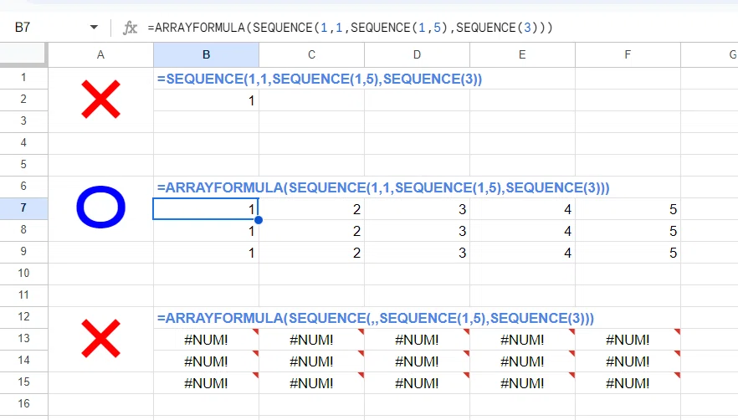Select row 16 header
This screenshot has width=738, height=420.
23,403
